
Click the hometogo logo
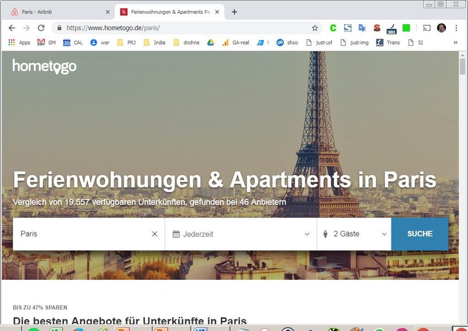(x=44, y=66)
